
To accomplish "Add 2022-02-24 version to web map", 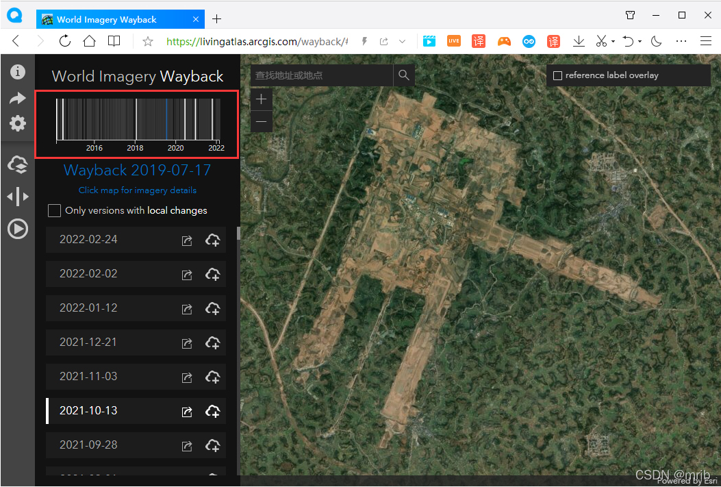I will pyautogui.click(x=212, y=240).
